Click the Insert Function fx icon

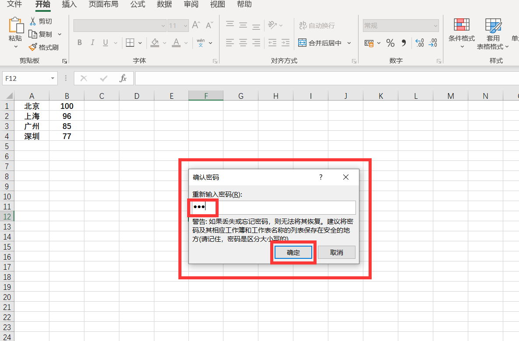click(123, 78)
